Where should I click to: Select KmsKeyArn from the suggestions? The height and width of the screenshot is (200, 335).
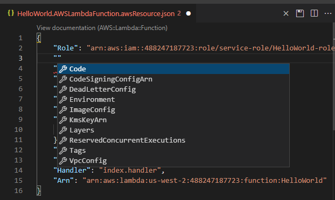point(173,120)
